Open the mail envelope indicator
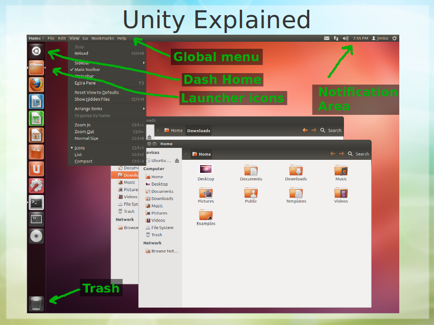This screenshot has height=325, width=434. (327, 38)
